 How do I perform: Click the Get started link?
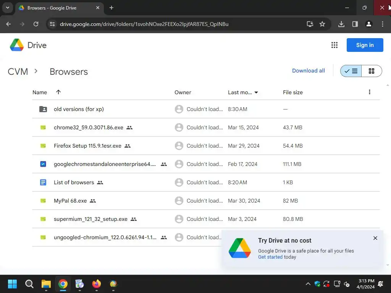click(x=270, y=257)
